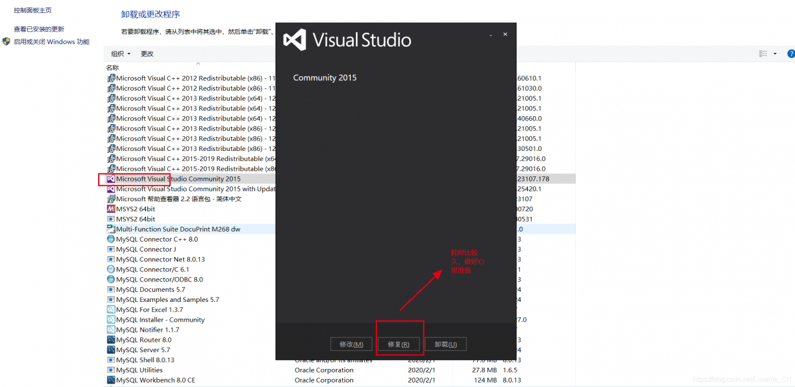The image size is (795, 387).
Task: Sort the list by the 名称 column header
Action: click(x=112, y=68)
